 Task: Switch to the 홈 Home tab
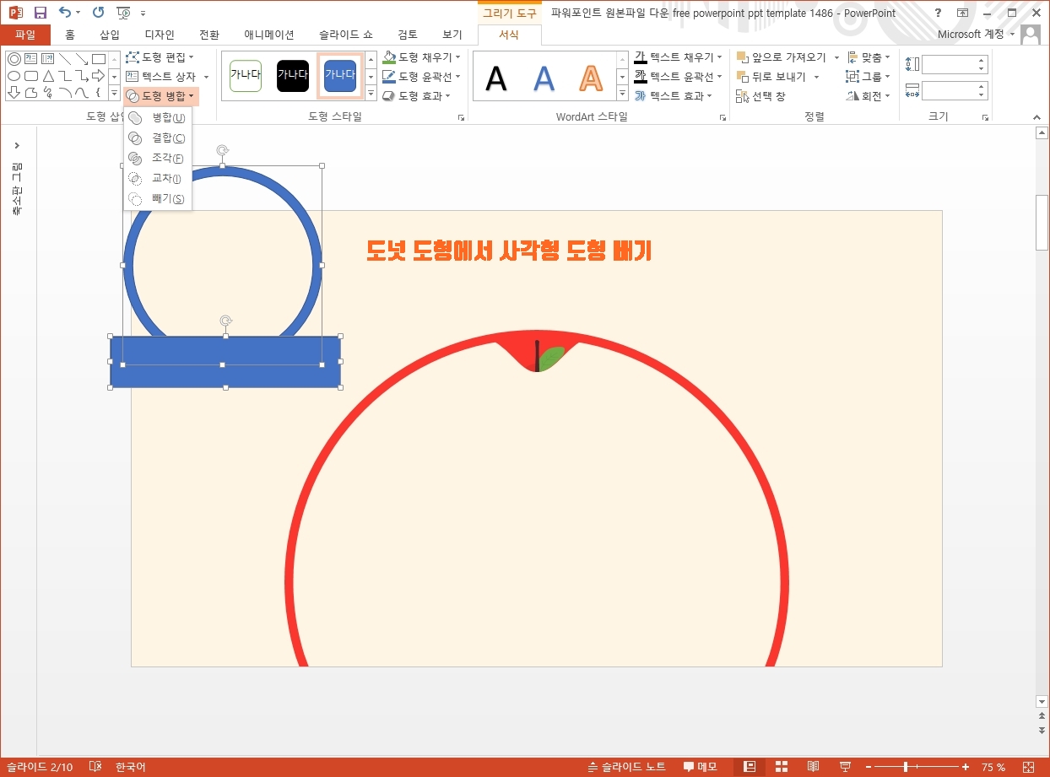pos(70,35)
